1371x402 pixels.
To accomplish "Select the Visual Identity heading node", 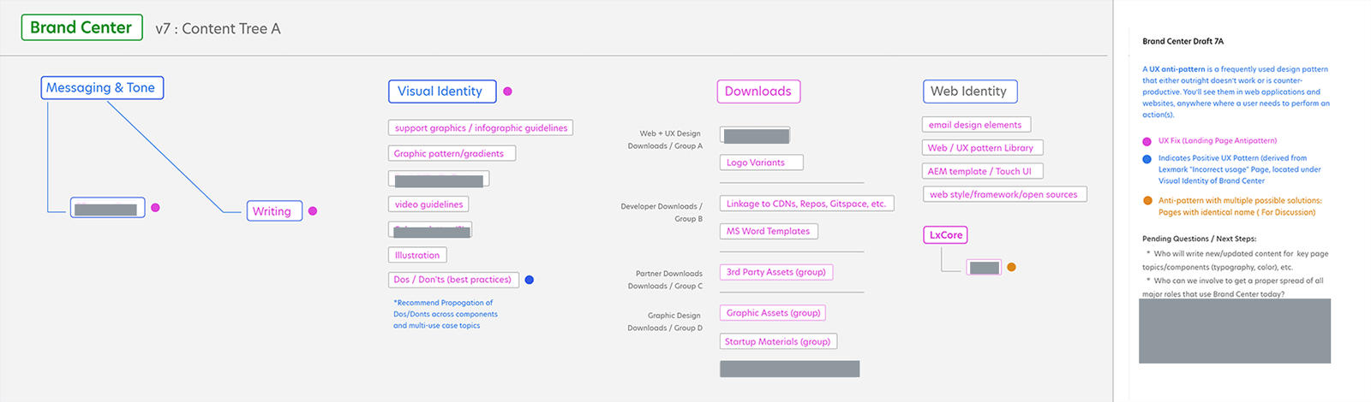I will pos(440,92).
